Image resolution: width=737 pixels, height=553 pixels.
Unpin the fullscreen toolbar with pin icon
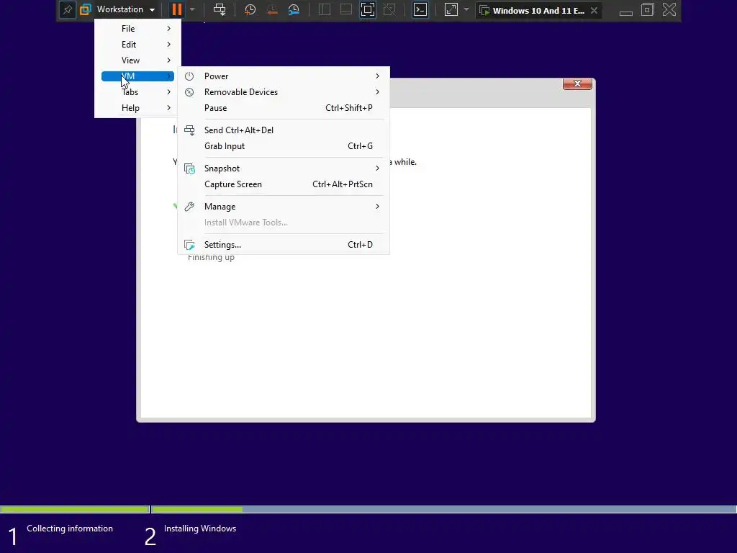[x=67, y=9]
